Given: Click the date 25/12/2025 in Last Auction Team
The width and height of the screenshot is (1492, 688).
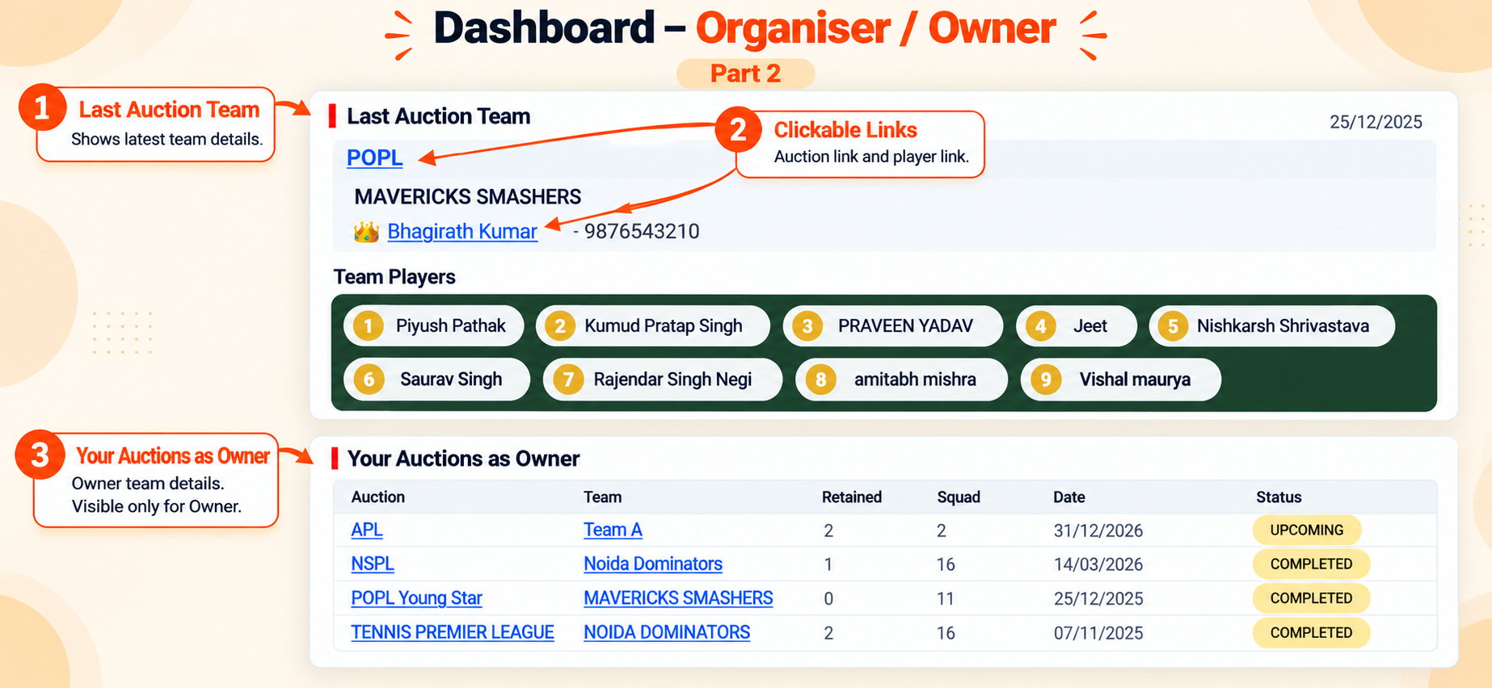Looking at the screenshot, I should click(1376, 122).
